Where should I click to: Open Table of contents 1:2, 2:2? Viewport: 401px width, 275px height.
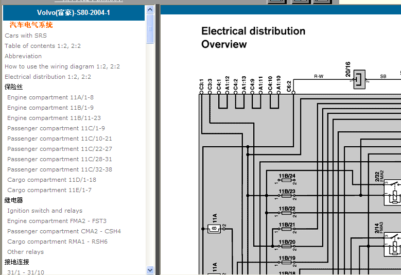click(42, 46)
